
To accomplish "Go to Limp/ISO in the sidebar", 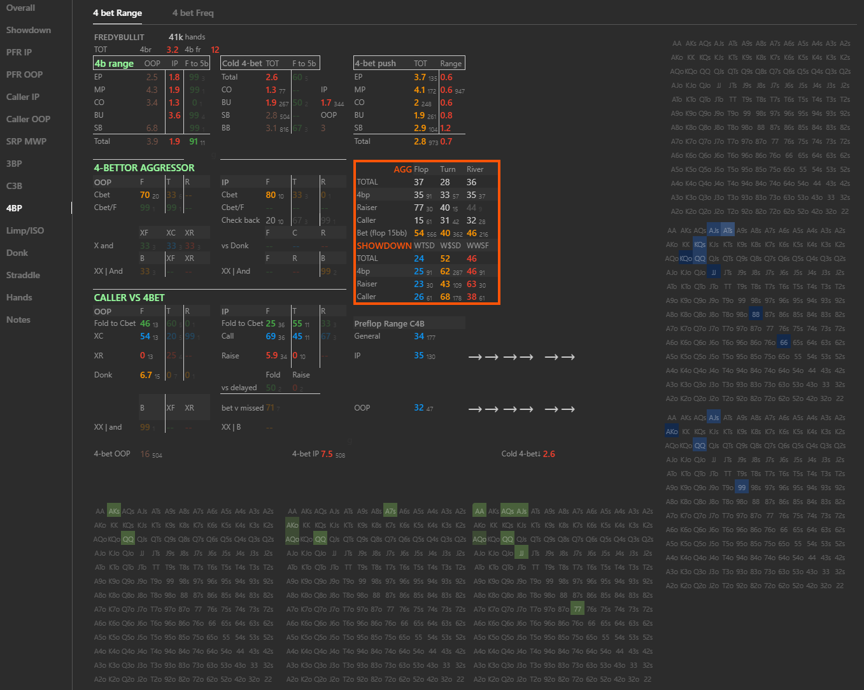I will (x=25, y=230).
